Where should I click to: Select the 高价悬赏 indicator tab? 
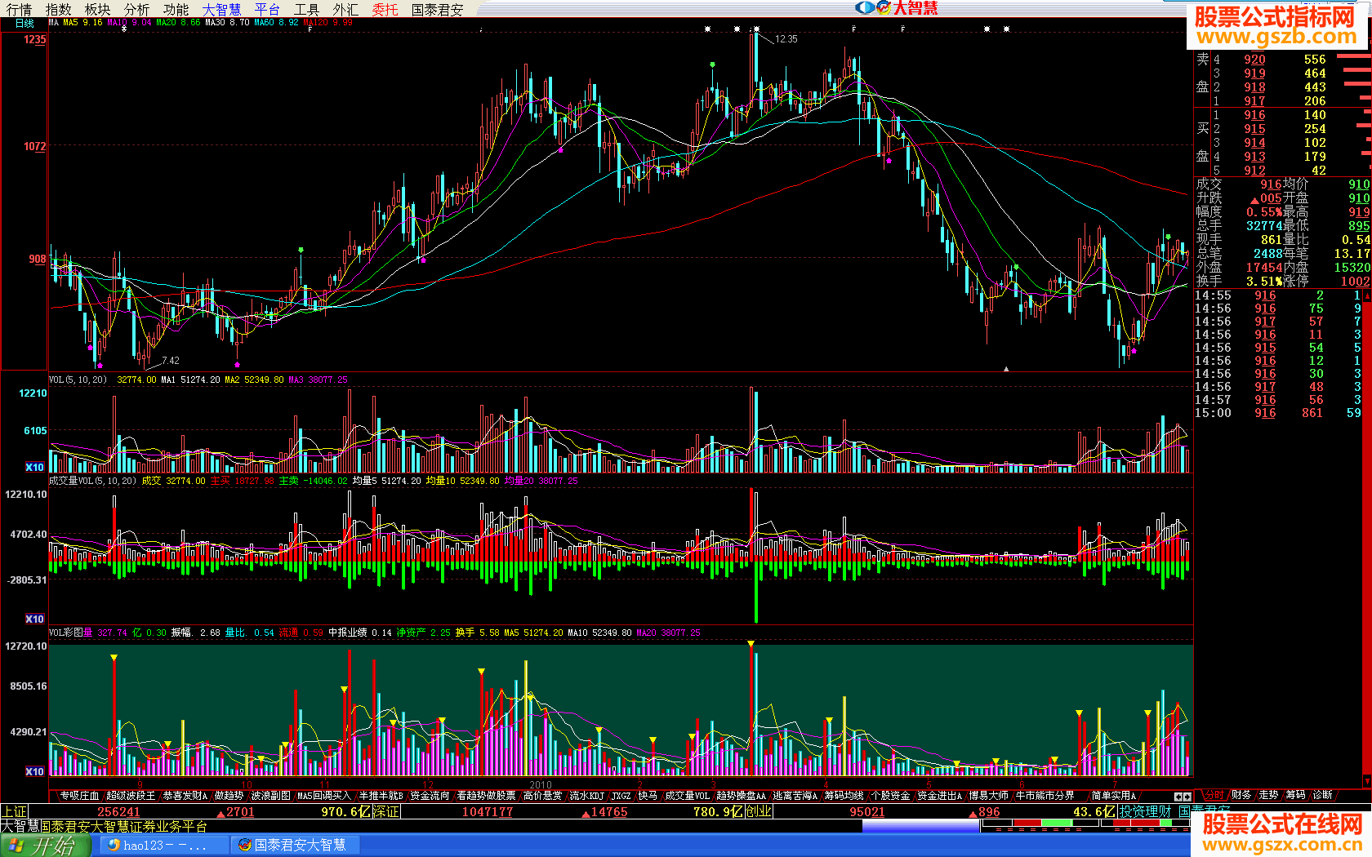click(543, 795)
